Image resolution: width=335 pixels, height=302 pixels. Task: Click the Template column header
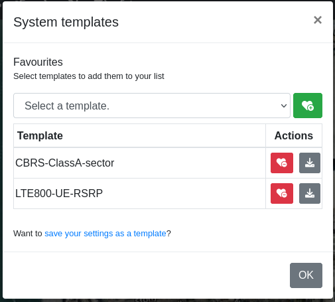pos(40,135)
